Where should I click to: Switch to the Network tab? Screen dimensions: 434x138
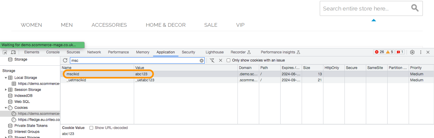(94, 52)
